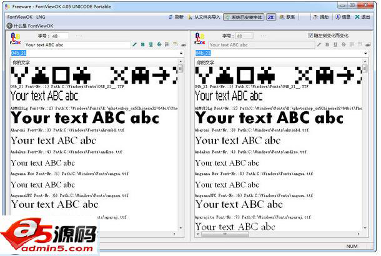
Task: Click the NUM status bar indicator
Action: (352, 246)
